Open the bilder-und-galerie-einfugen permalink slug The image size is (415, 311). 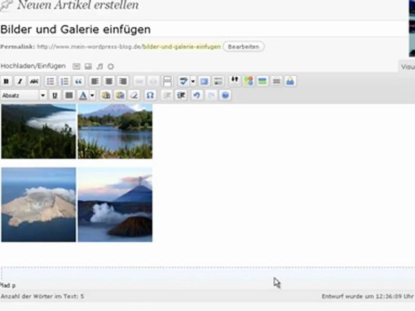click(x=181, y=47)
